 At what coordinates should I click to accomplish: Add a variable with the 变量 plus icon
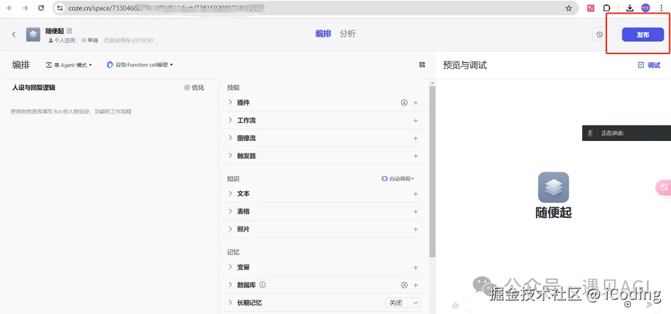click(x=416, y=267)
